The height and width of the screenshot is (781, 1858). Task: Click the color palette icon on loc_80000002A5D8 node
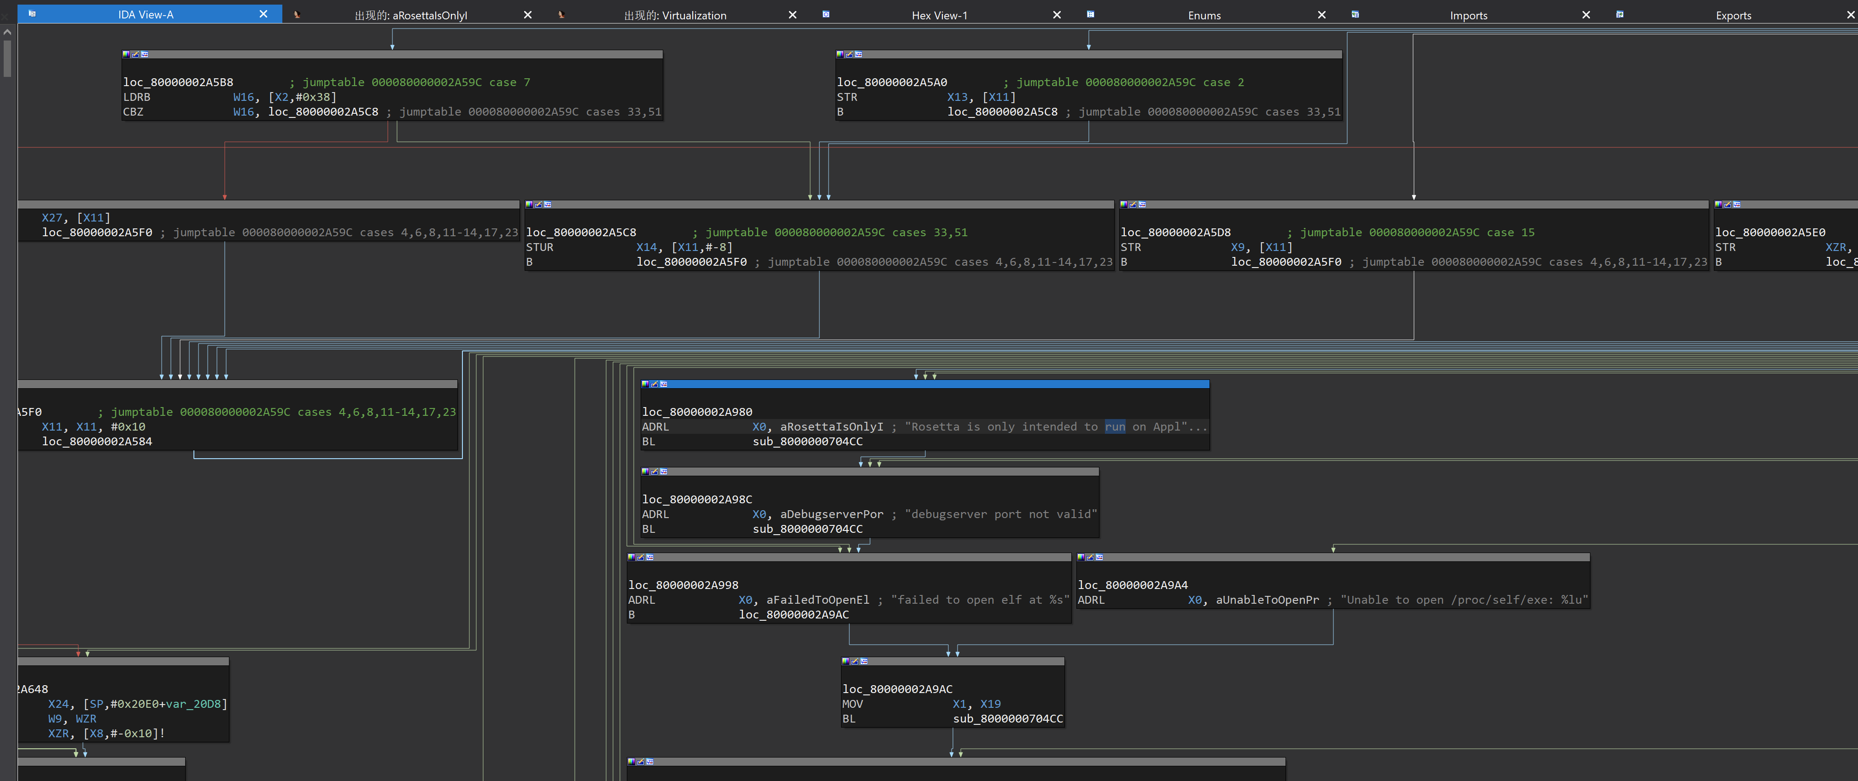pos(1124,205)
